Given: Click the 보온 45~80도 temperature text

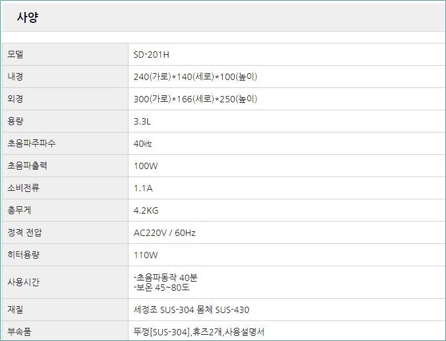Looking at the screenshot, I should point(162,287).
